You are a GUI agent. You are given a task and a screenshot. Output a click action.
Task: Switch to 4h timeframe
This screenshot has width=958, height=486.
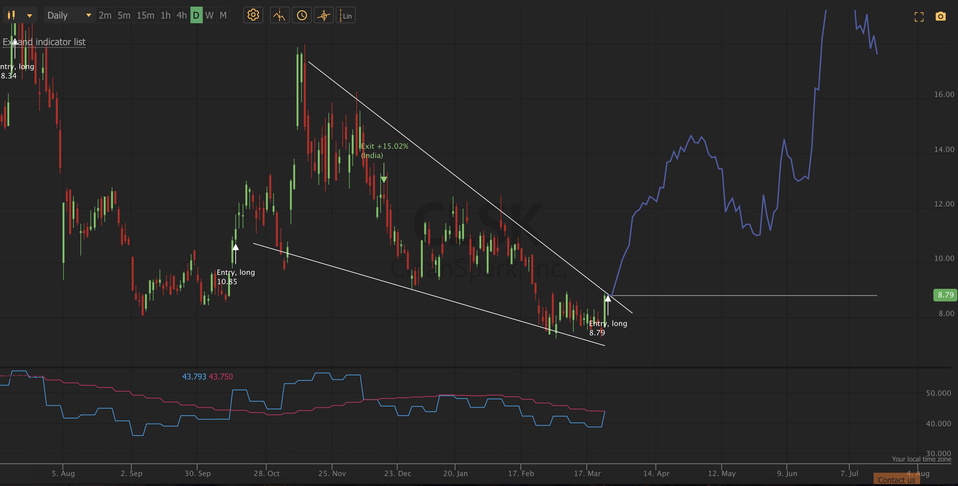point(181,16)
